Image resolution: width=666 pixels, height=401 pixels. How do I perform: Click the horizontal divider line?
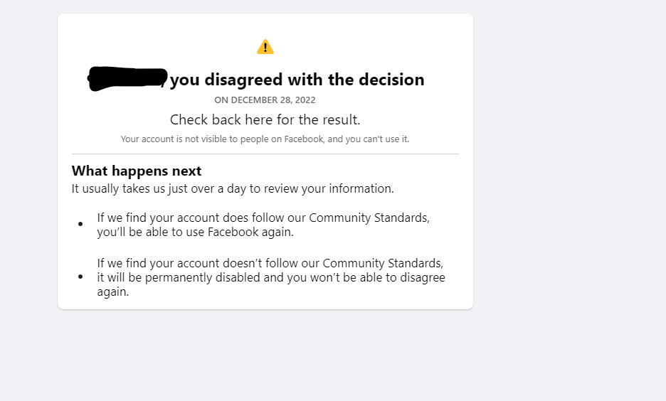pos(265,154)
